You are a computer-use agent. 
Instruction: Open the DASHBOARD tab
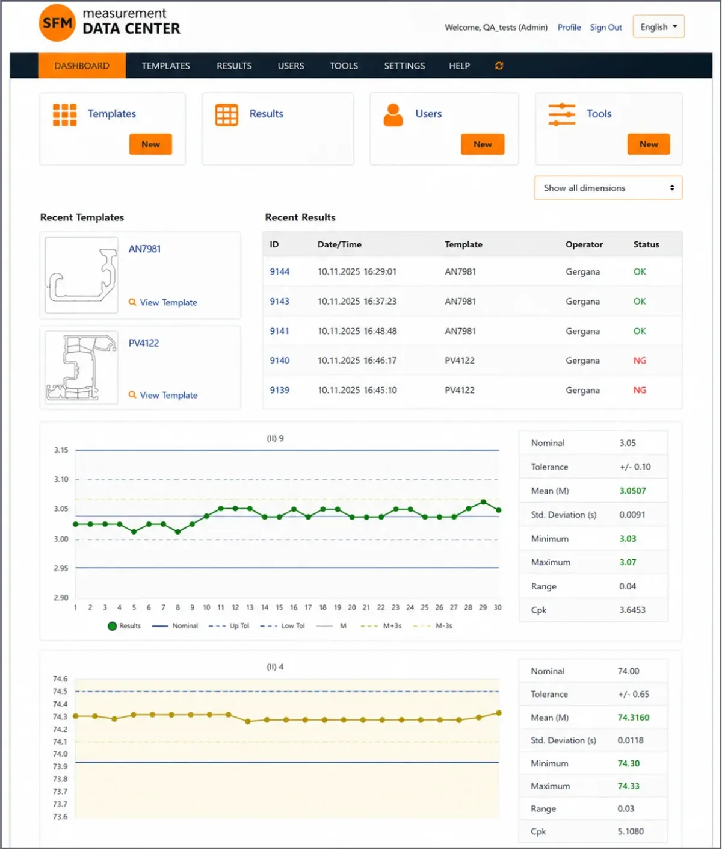(x=82, y=66)
